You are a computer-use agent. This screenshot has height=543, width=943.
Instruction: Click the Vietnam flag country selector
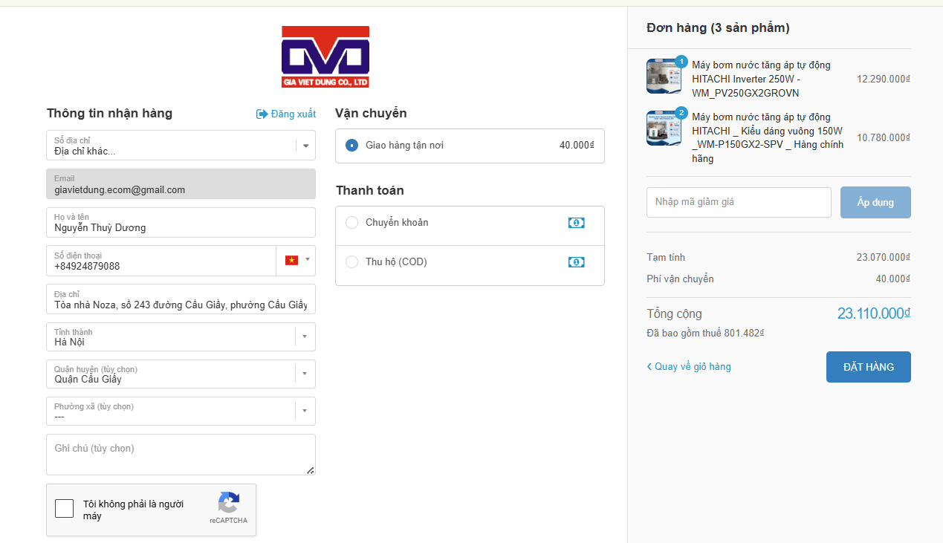291,261
